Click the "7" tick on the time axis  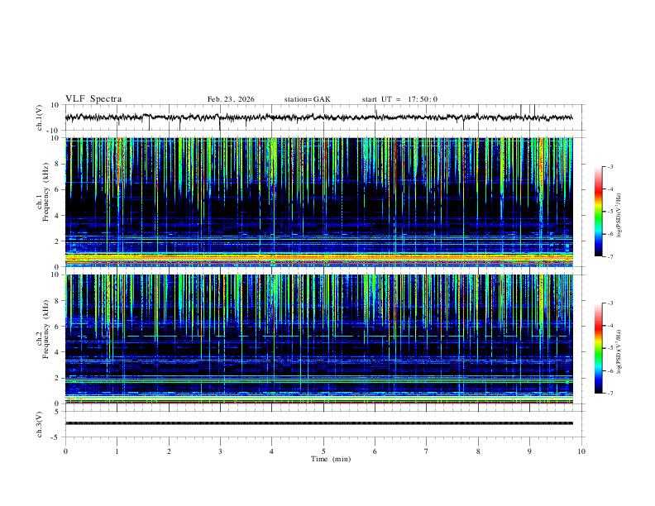(427, 451)
